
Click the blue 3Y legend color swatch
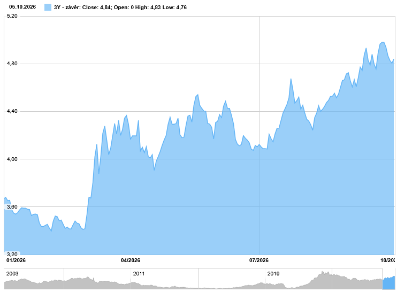coord(48,7)
